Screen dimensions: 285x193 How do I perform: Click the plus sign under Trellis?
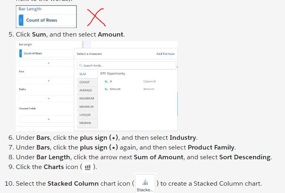(x=48, y=98)
